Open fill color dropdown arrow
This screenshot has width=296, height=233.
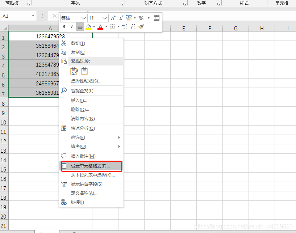click(x=94, y=27)
